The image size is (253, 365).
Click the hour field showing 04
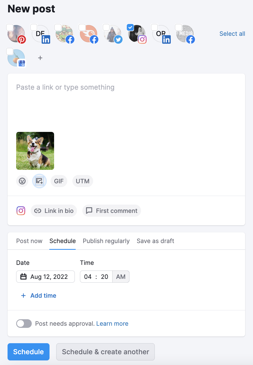click(x=88, y=277)
